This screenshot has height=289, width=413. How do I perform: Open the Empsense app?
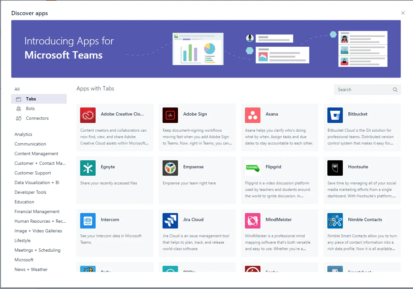(170, 168)
